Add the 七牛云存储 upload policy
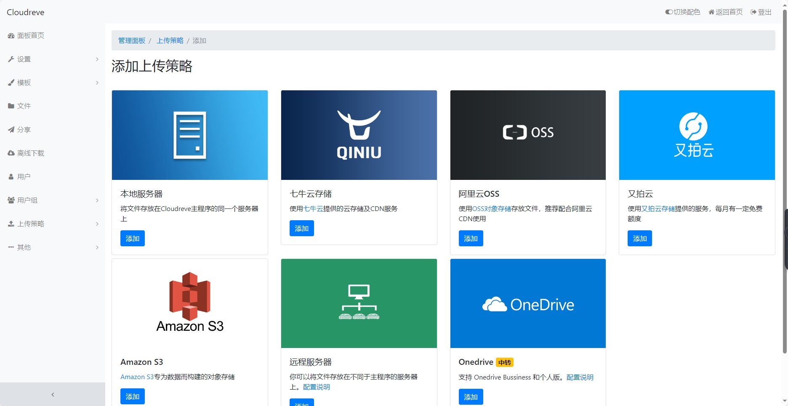This screenshot has height=406, width=788. pos(302,228)
